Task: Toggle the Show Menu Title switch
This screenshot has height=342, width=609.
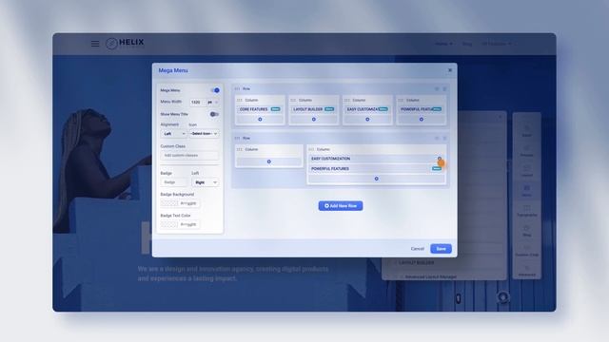Action: coord(214,114)
